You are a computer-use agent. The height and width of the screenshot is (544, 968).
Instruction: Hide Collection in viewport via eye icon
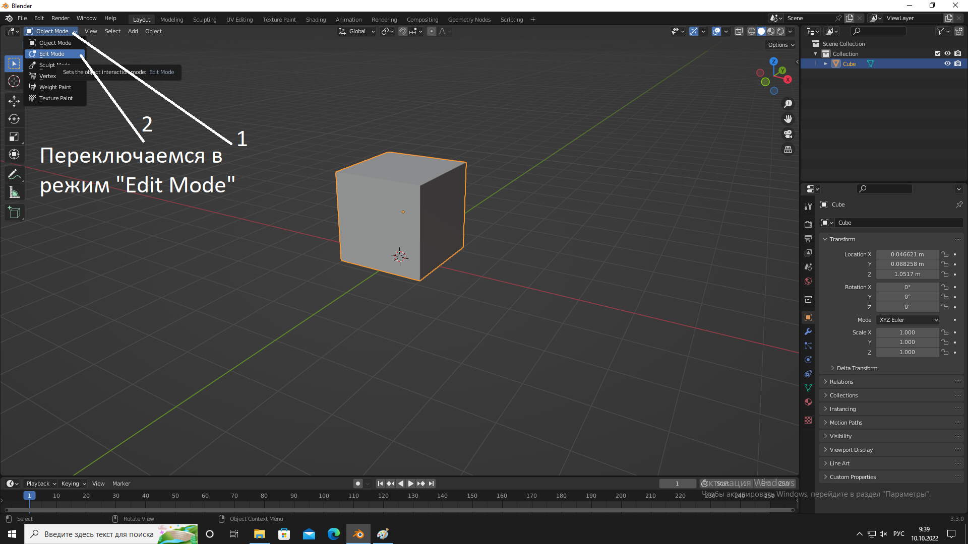(x=947, y=53)
